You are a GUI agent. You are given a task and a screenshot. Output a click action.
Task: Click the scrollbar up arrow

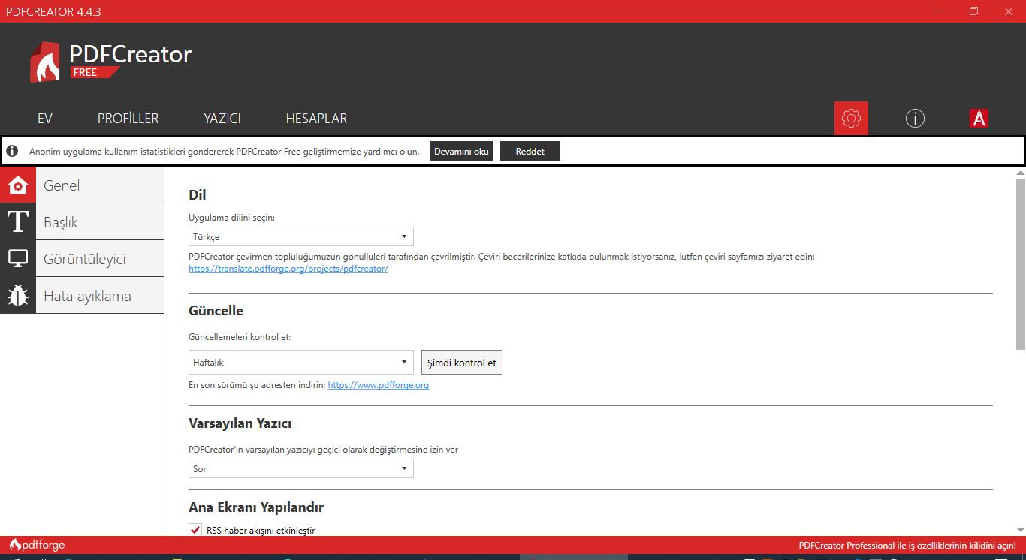(x=1020, y=172)
